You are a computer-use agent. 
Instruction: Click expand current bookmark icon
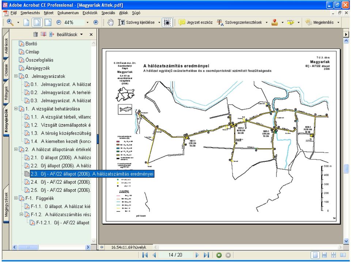point(52,34)
